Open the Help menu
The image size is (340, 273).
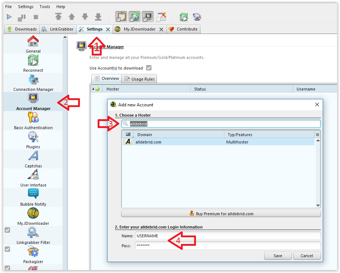point(61,7)
